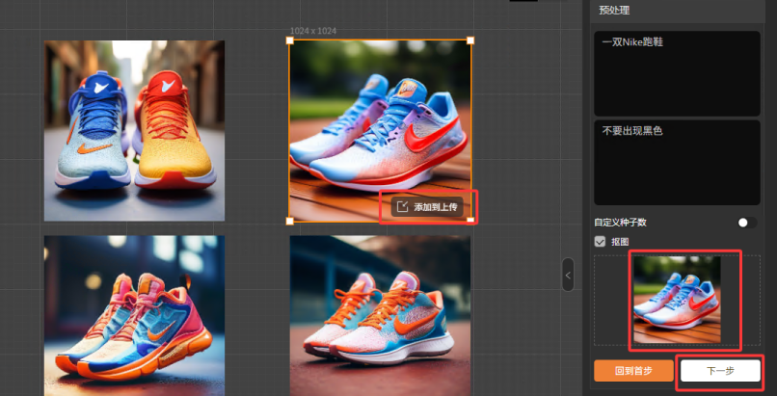Collapse the right panel with the chevron handle
777x396 pixels.
click(x=568, y=276)
